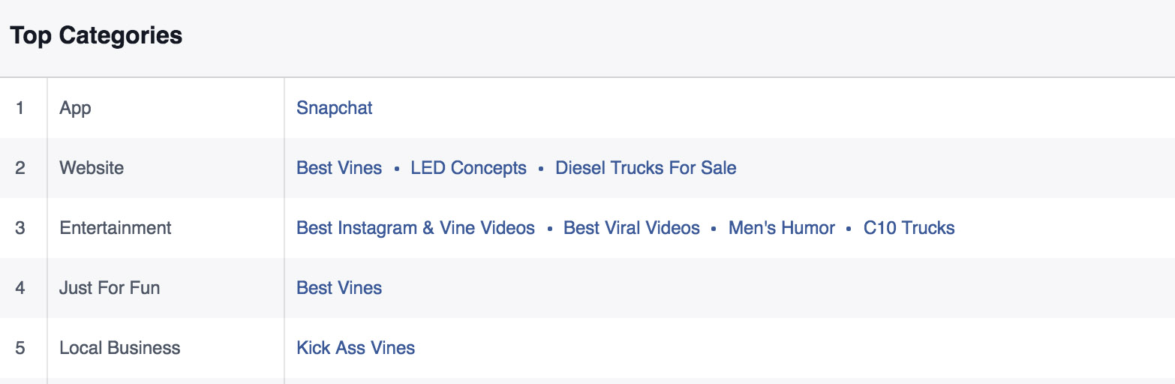Click the Entertainment category label

pyautogui.click(x=116, y=228)
